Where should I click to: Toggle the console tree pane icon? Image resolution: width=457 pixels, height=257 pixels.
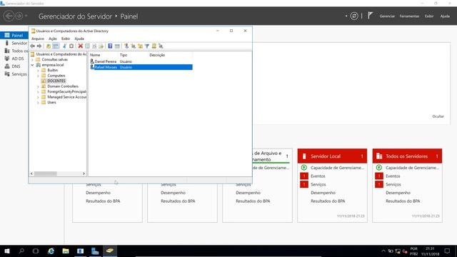pos(56,46)
